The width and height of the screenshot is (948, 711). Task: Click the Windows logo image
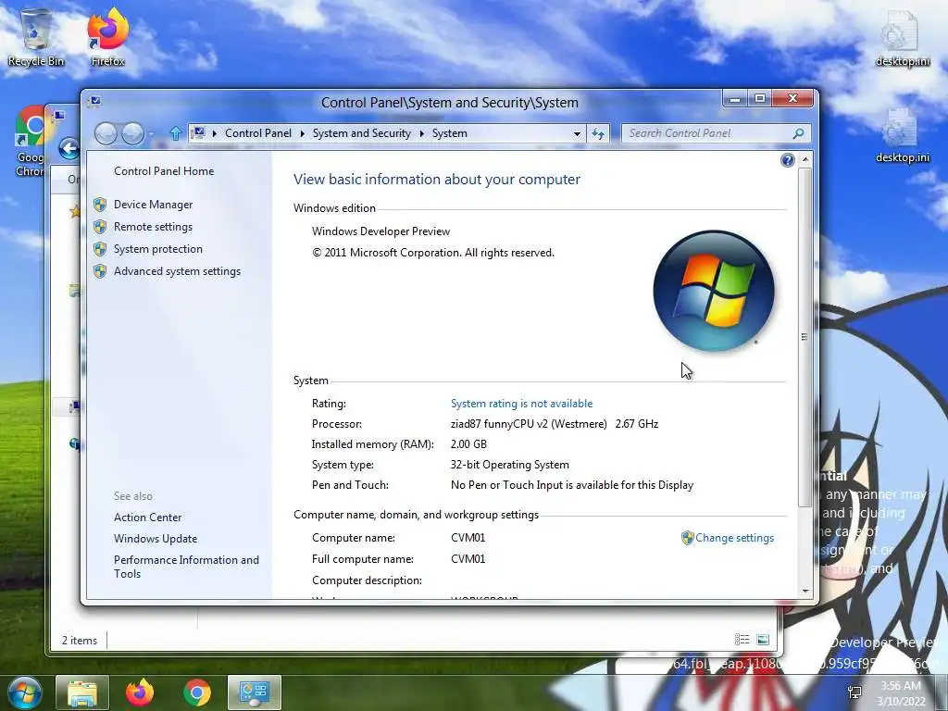tap(714, 291)
